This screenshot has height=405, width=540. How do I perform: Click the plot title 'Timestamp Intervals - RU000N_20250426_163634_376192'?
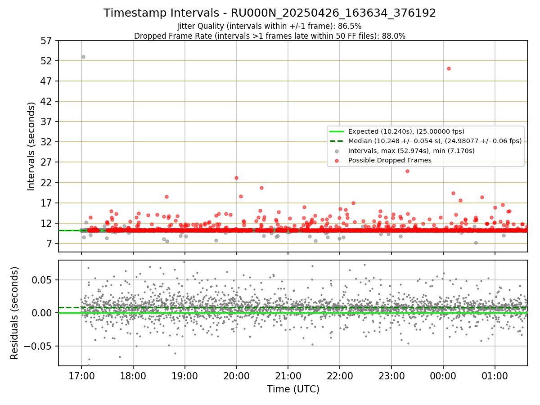[270, 13]
